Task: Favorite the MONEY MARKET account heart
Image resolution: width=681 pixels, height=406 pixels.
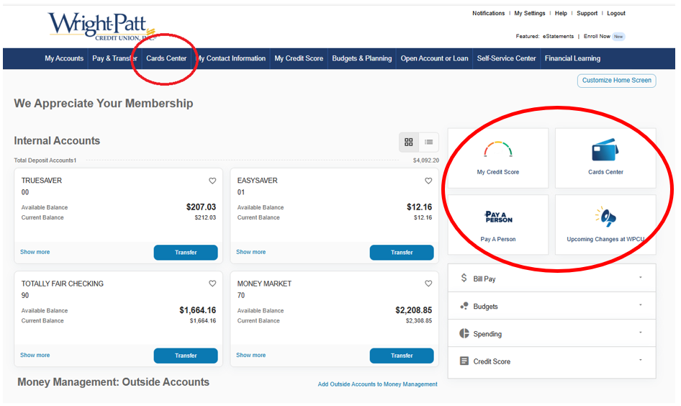Action: [428, 284]
